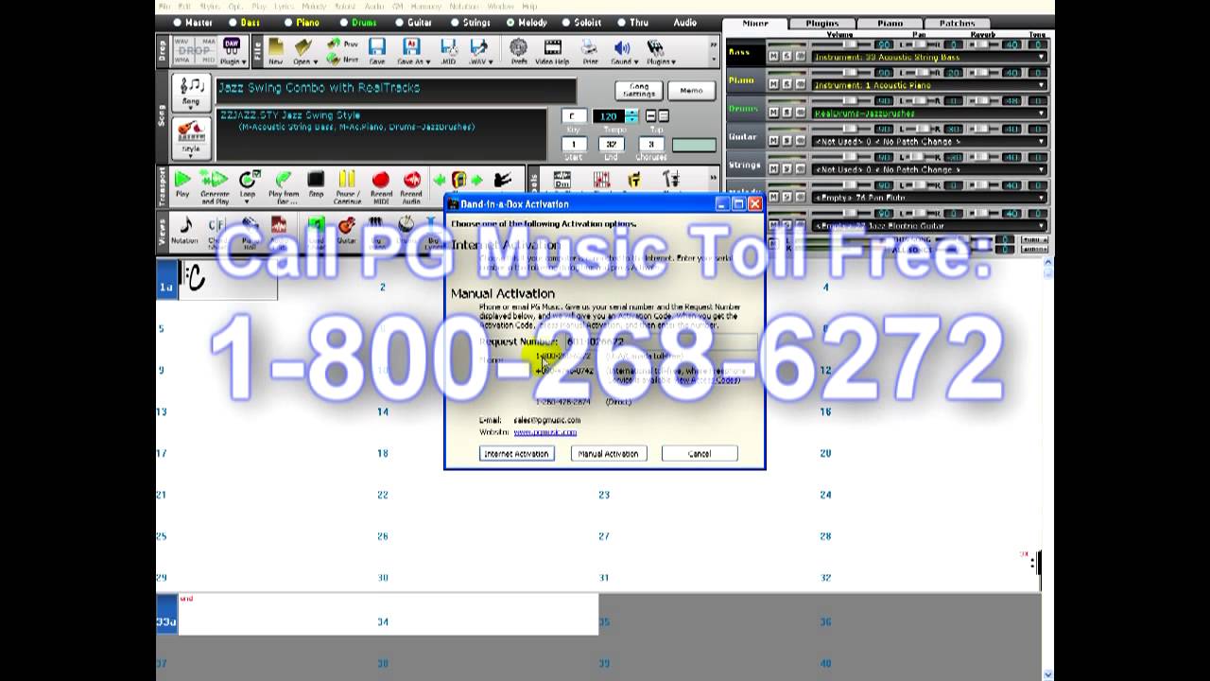Click the Pause / Continue icon
The height and width of the screenshot is (681, 1210).
click(x=347, y=185)
